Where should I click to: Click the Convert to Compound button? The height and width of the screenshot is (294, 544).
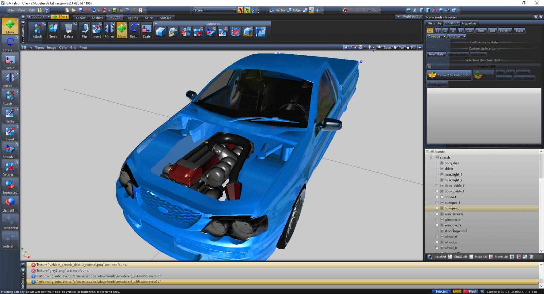tap(449, 75)
